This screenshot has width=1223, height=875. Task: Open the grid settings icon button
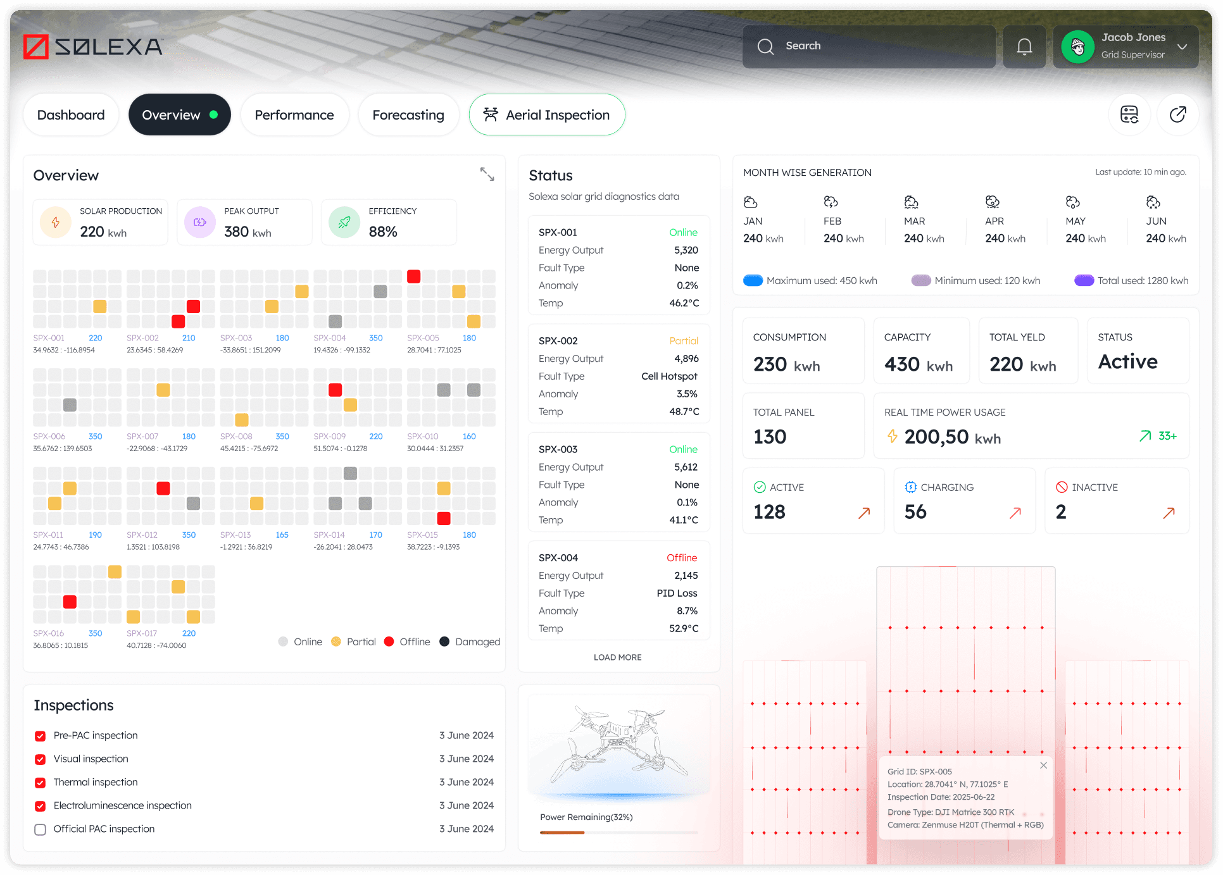click(1129, 115)
